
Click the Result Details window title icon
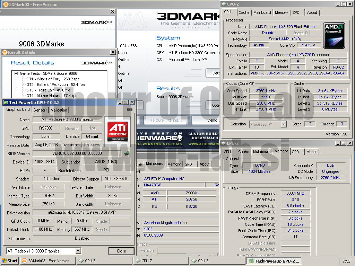[5, 52]
